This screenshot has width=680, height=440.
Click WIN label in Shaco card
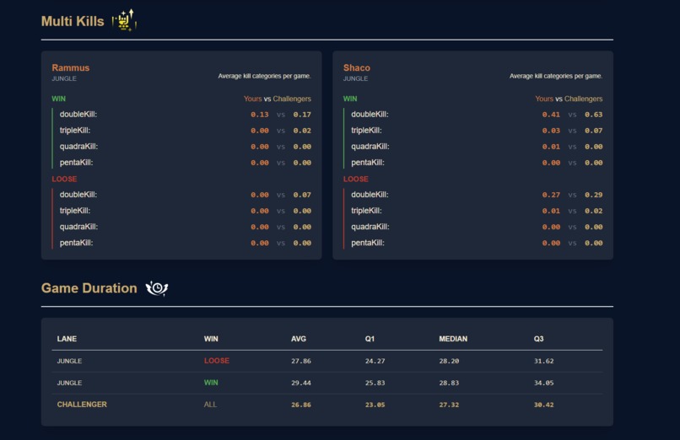pos(350,99)
